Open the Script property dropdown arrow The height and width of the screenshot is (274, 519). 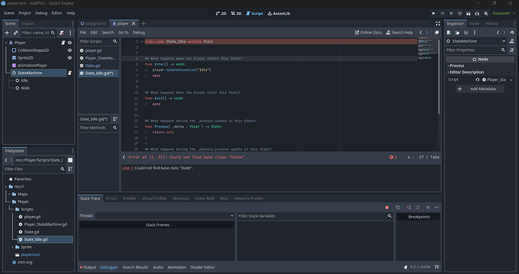[x=511, y=80]
